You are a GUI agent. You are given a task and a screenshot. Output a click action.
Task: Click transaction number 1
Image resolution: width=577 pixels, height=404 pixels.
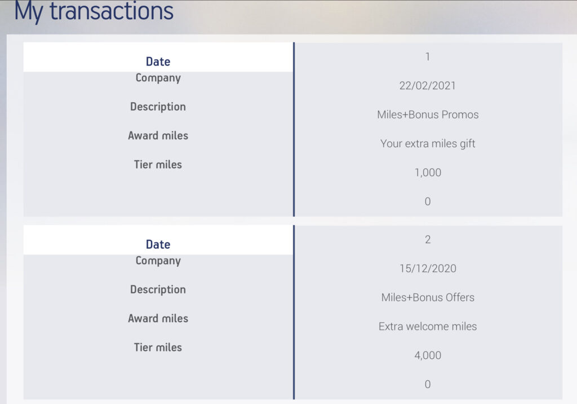click(x=428, y=57)
